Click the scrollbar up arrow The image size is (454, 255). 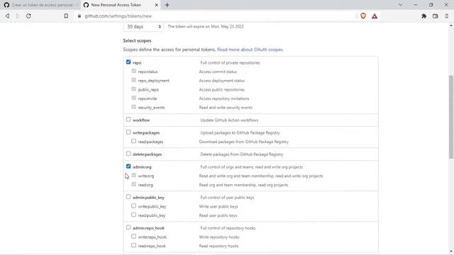click(x=451, y=25)
